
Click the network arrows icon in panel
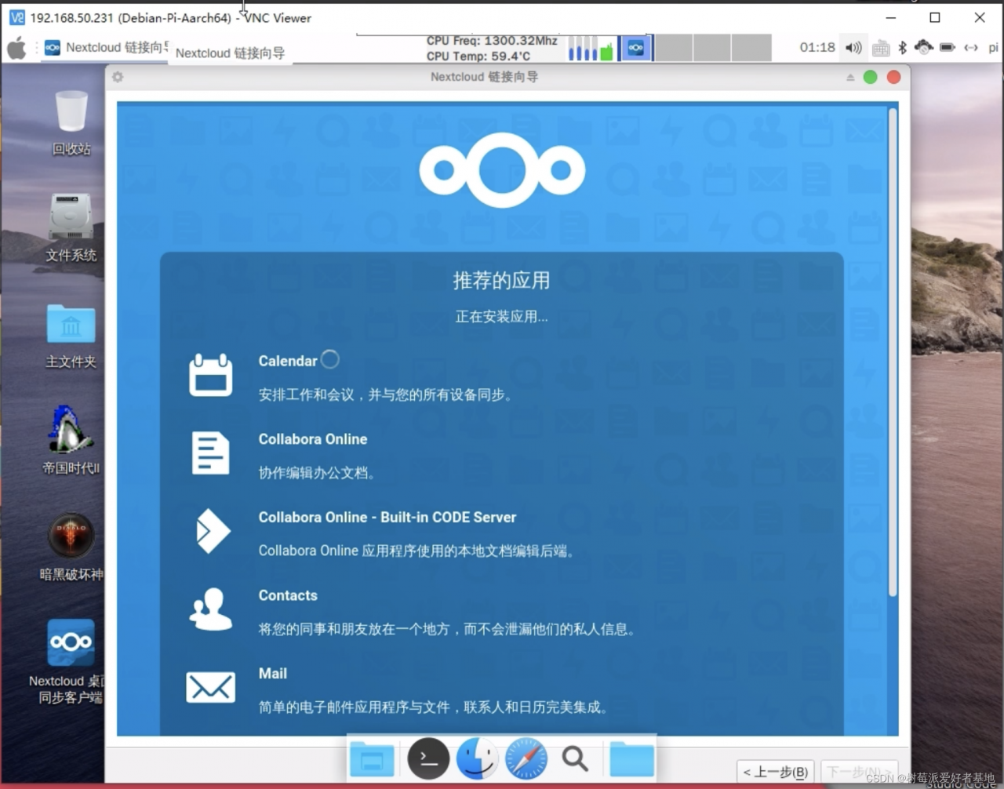971,48
